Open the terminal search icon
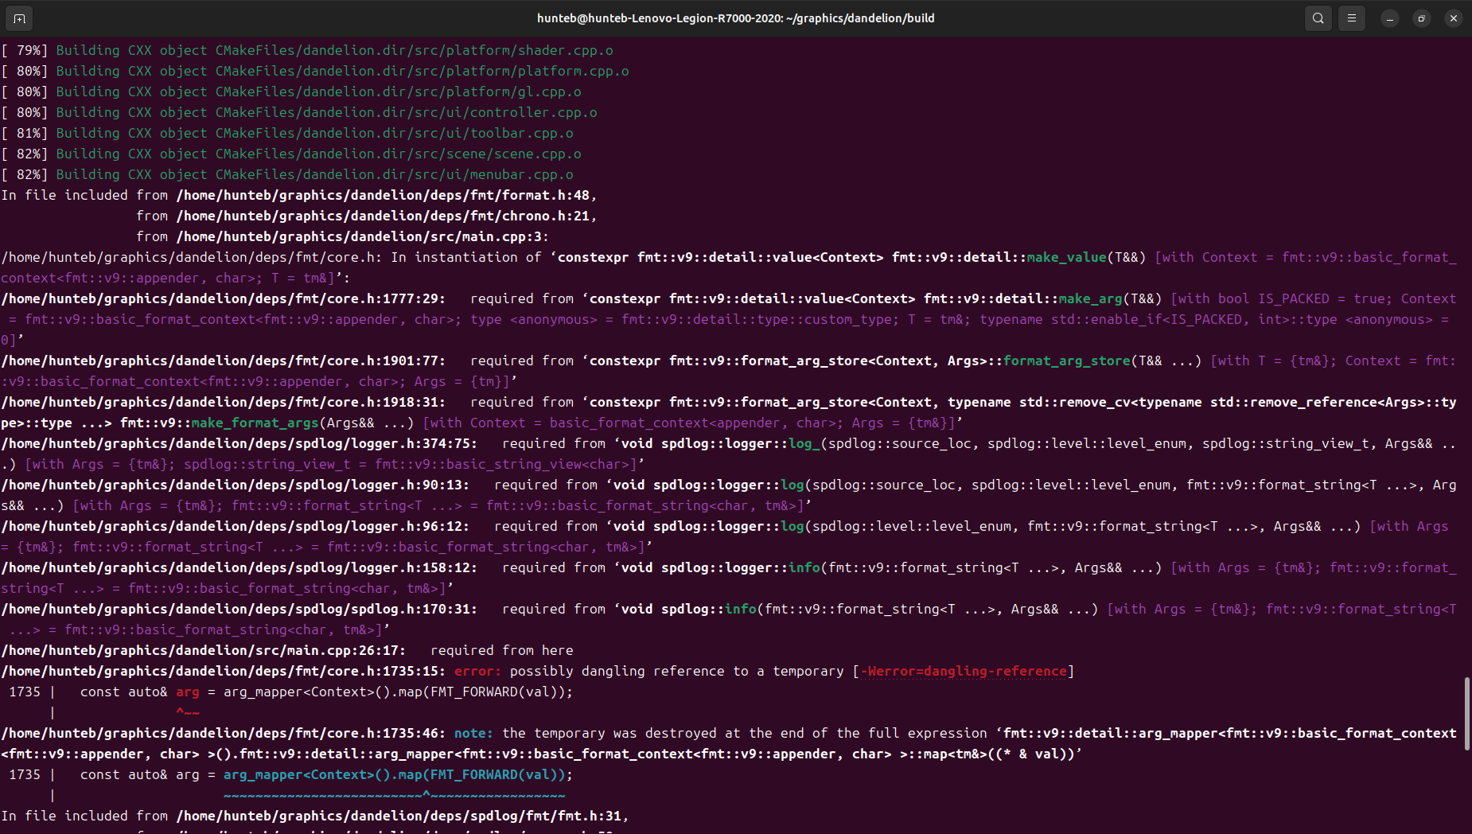The width and height of the screenshot is (1472, 834). click(1318, 18)
